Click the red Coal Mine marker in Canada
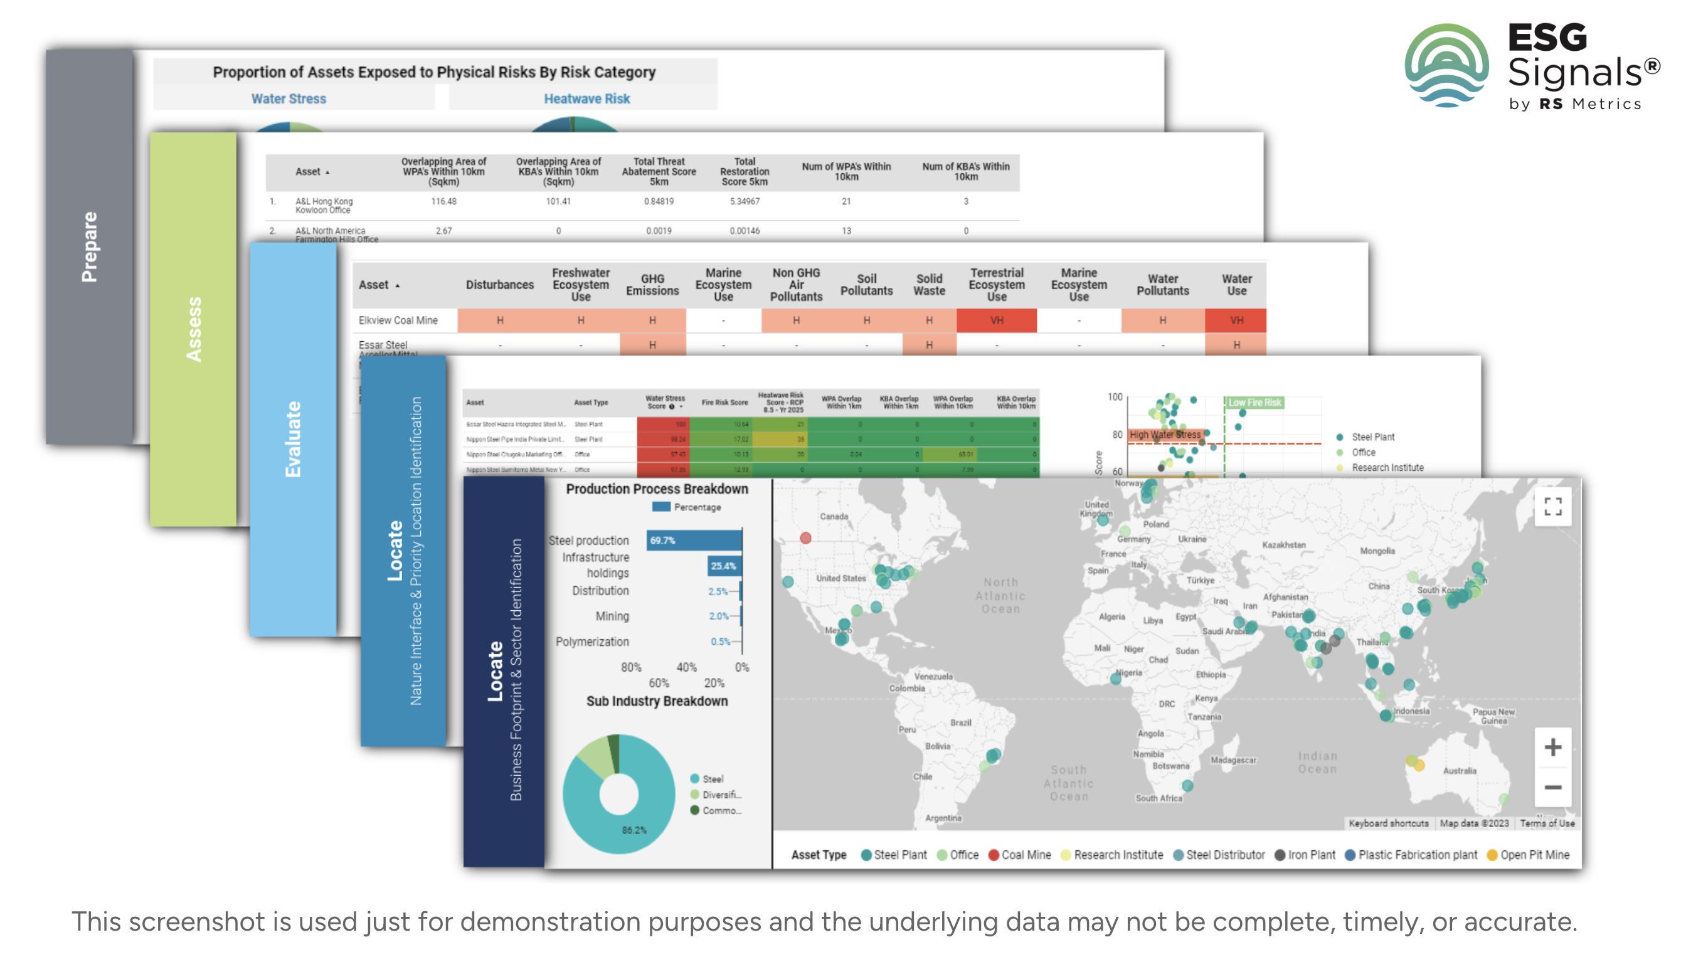The image size is (1686, 957). [805, 537]
